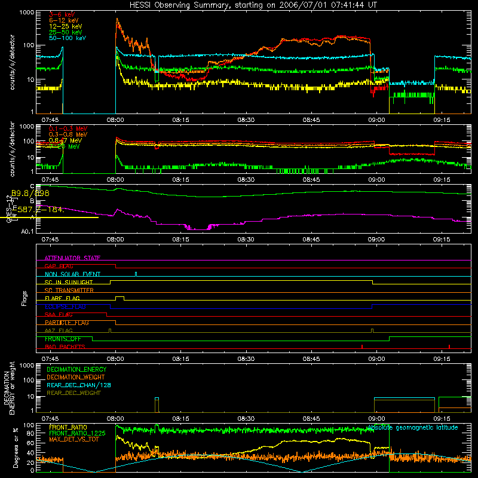
Task: Click the 09:00 tick label under GOES panel
Action: pos(376,240)
